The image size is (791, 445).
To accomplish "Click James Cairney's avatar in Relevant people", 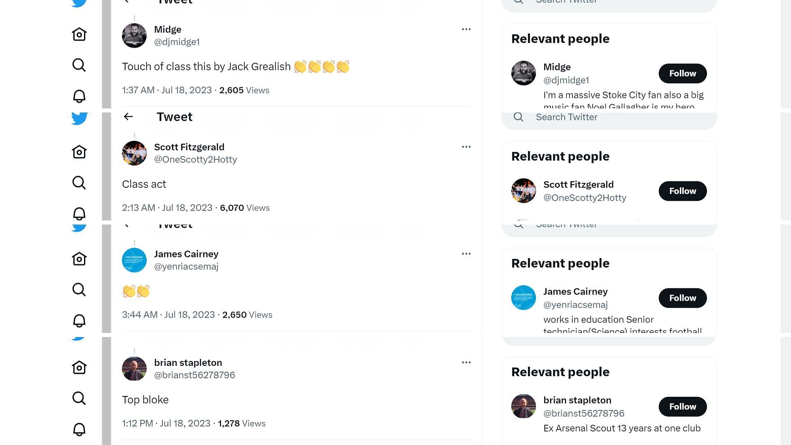I will (523, 297).
